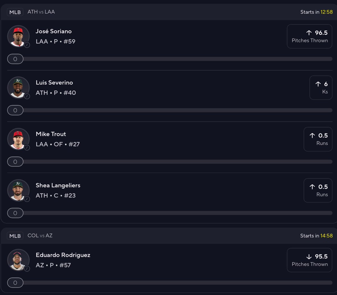Click the MLB badge for ATH vs LAA
Viewport: 337px width, 295px height.
[15, 12]
